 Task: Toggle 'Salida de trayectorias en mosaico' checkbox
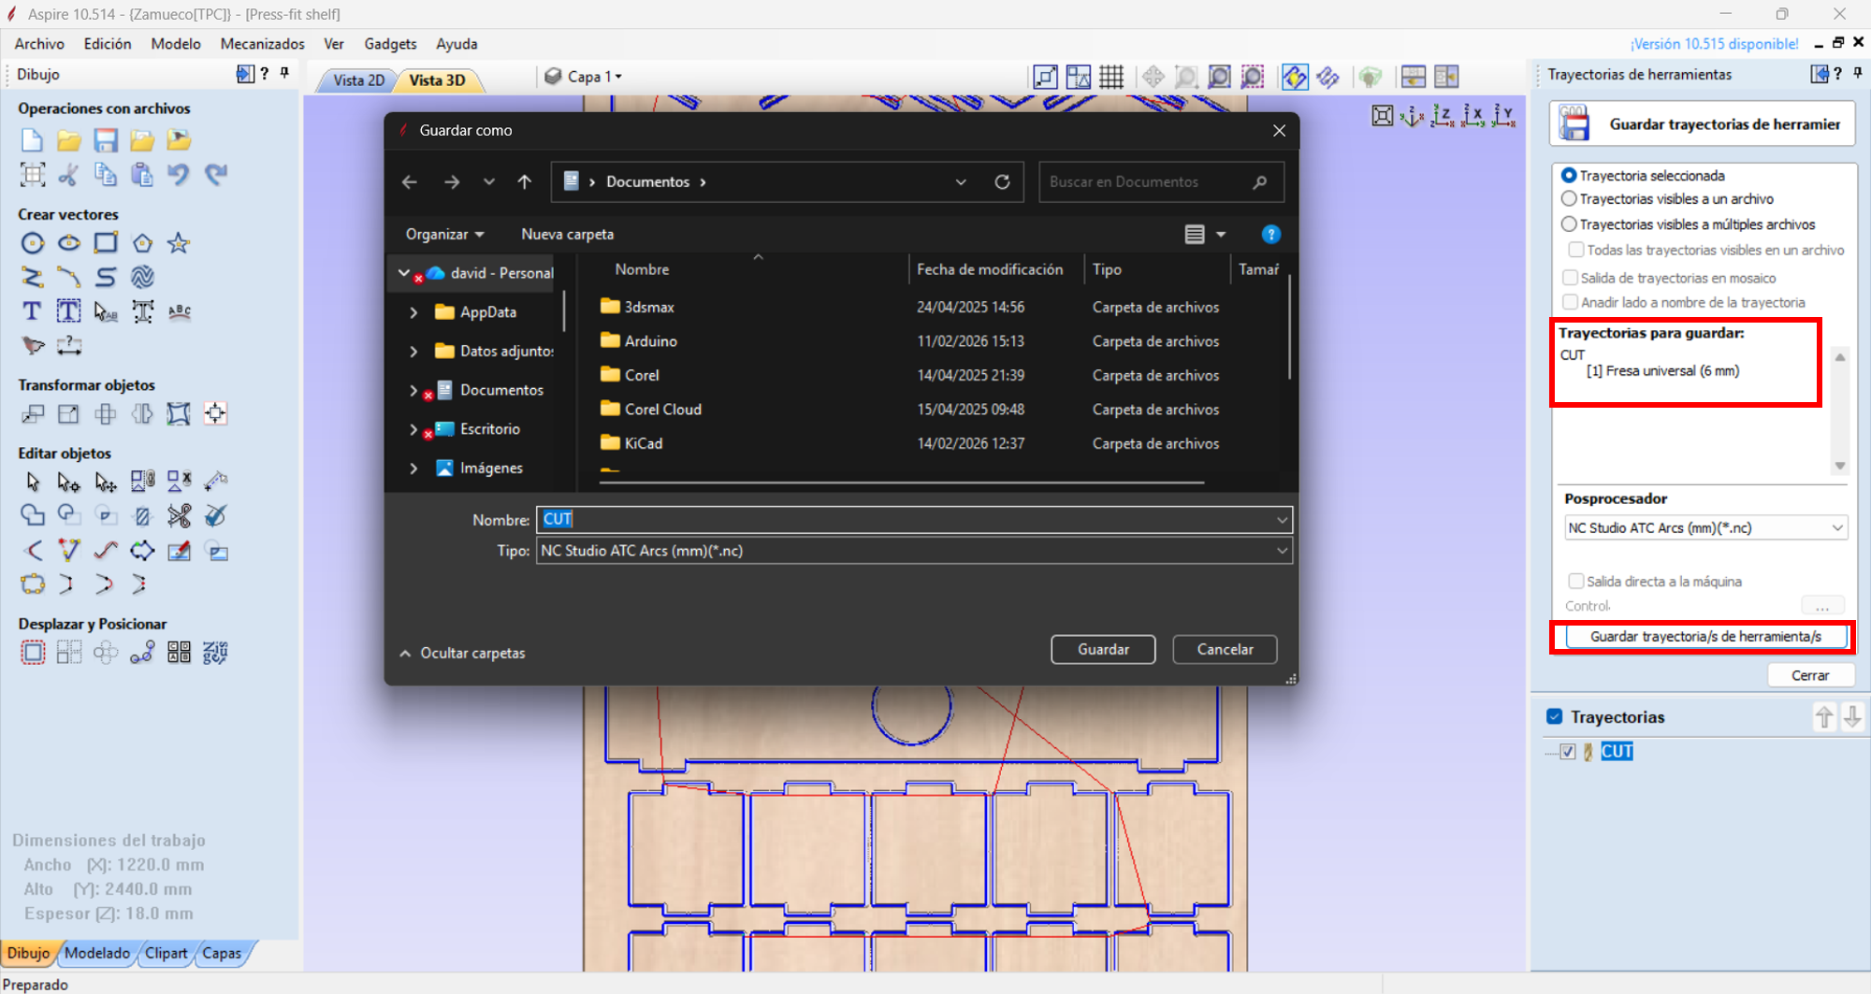click(1571, 278)
